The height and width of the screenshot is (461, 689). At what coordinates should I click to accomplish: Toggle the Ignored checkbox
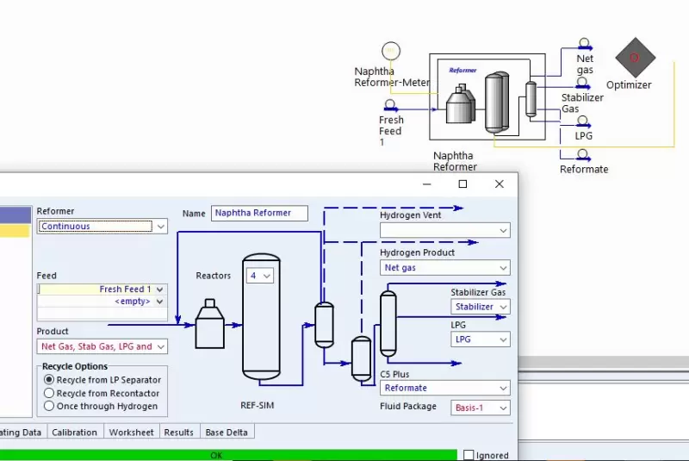(469, 455)
